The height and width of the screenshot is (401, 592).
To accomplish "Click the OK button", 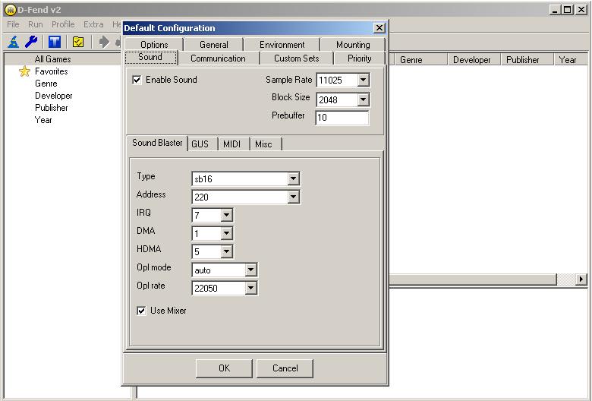I will pyautogui.click(x=224, y=368).
